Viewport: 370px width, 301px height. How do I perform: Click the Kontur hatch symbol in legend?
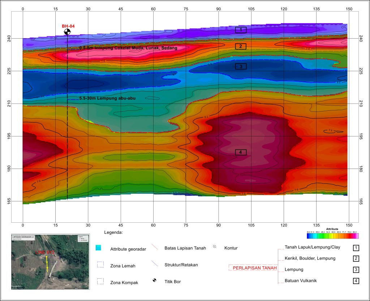pos(215,247)
